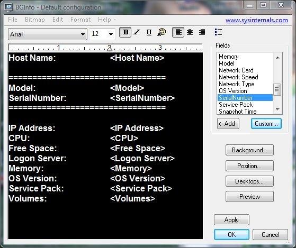The height and width of the screenshot is (248, 296).
Task: Click the Custom... button
Action: [x=266, y=124]
